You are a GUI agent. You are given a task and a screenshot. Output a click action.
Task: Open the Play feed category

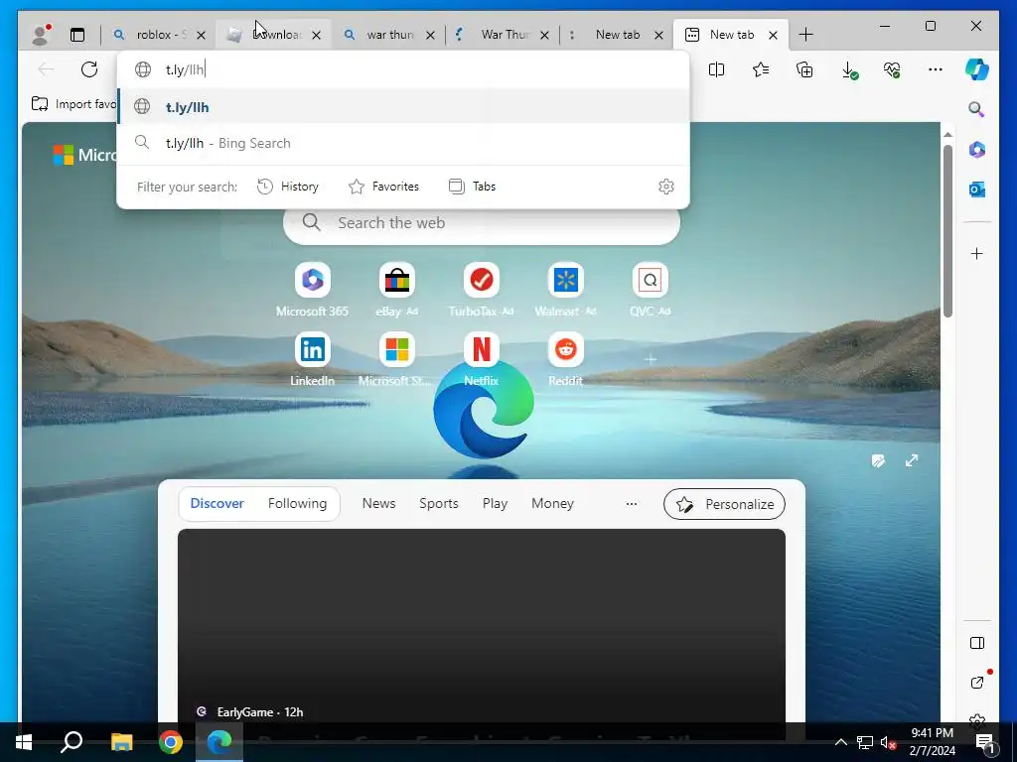(x=495, y=503)
